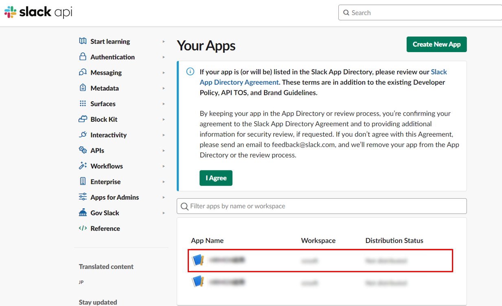
Task: Click the Metadata clipboard icon
Action: (x=83, y=88)
